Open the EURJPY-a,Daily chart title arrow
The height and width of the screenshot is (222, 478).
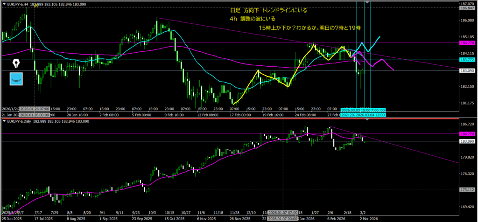(x=4, y=121)
